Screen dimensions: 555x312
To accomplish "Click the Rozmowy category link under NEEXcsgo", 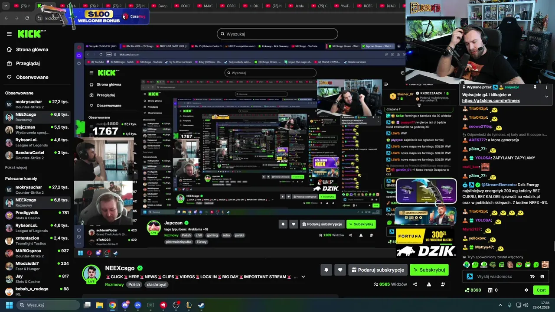I will coord(114,285).
